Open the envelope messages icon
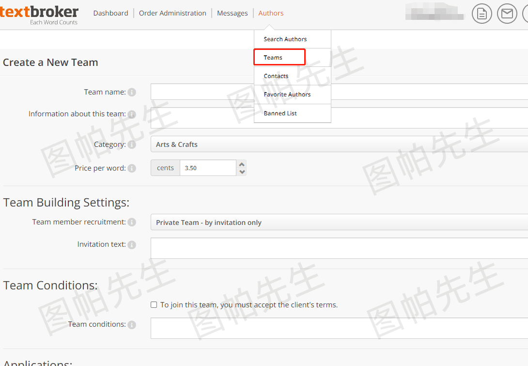528x366 pixels. 507,13
